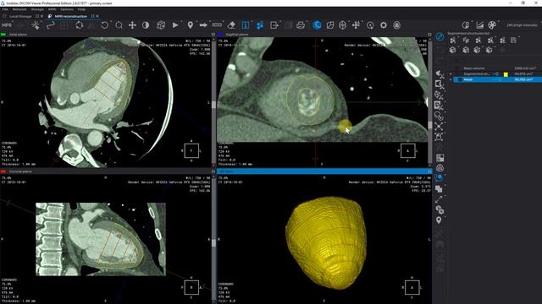Click the sagittal view vertical scrollbar
Screen dimensions: 542x304
(x=429, y=102)
